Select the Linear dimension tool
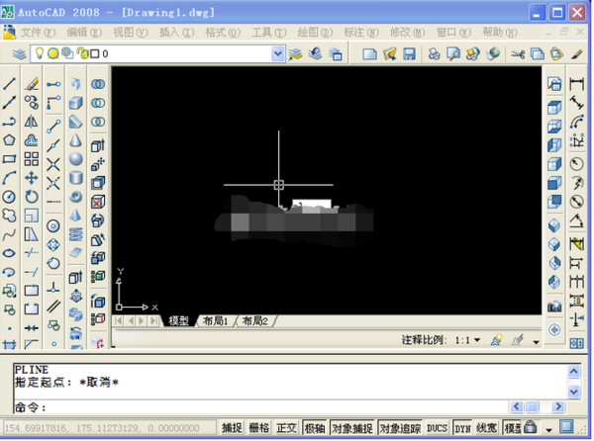Viewport: 594px width, 441px height. 576,84
